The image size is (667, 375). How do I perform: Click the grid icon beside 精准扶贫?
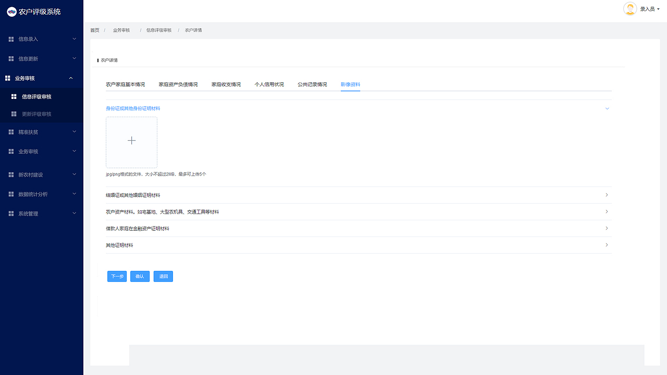click(11, 132)
